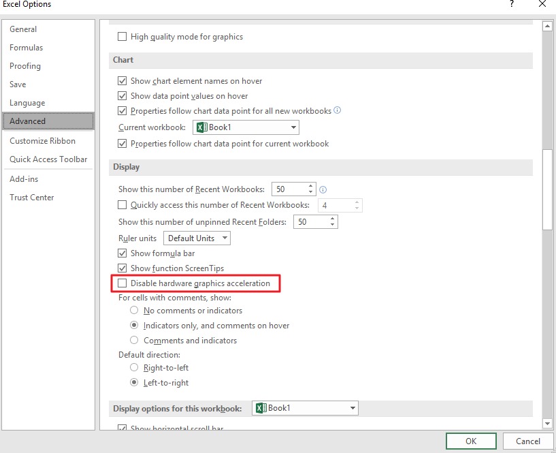Screen dimensions: 556x453
Task: Open the Current workbook Book1 dropdown
Action: pyautogui.click(x=246, y=127)
